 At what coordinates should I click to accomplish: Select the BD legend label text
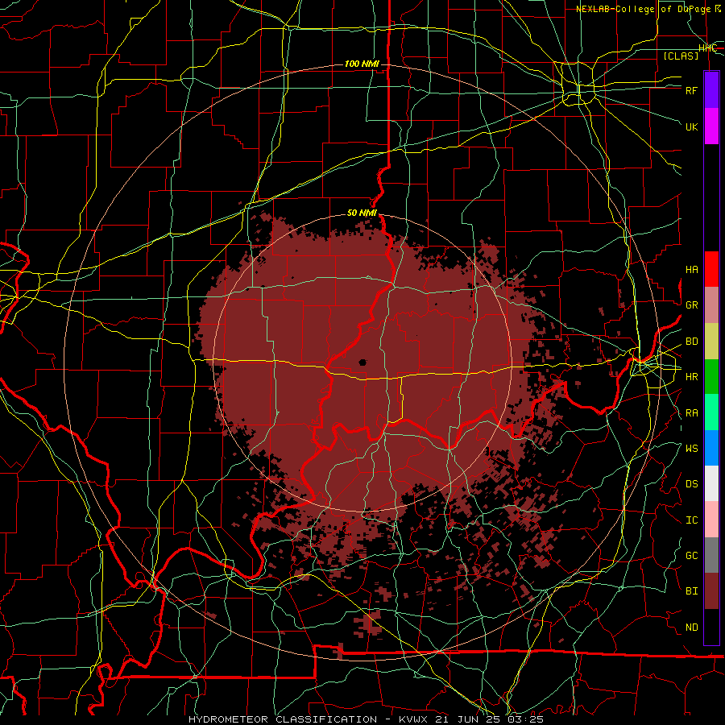coord(691,342)
